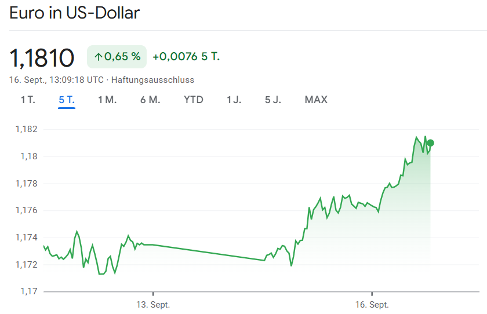The height and width of the screenshot is (314, 487).
Task: Click the current rate 1,1810
Action: (42, 57)
